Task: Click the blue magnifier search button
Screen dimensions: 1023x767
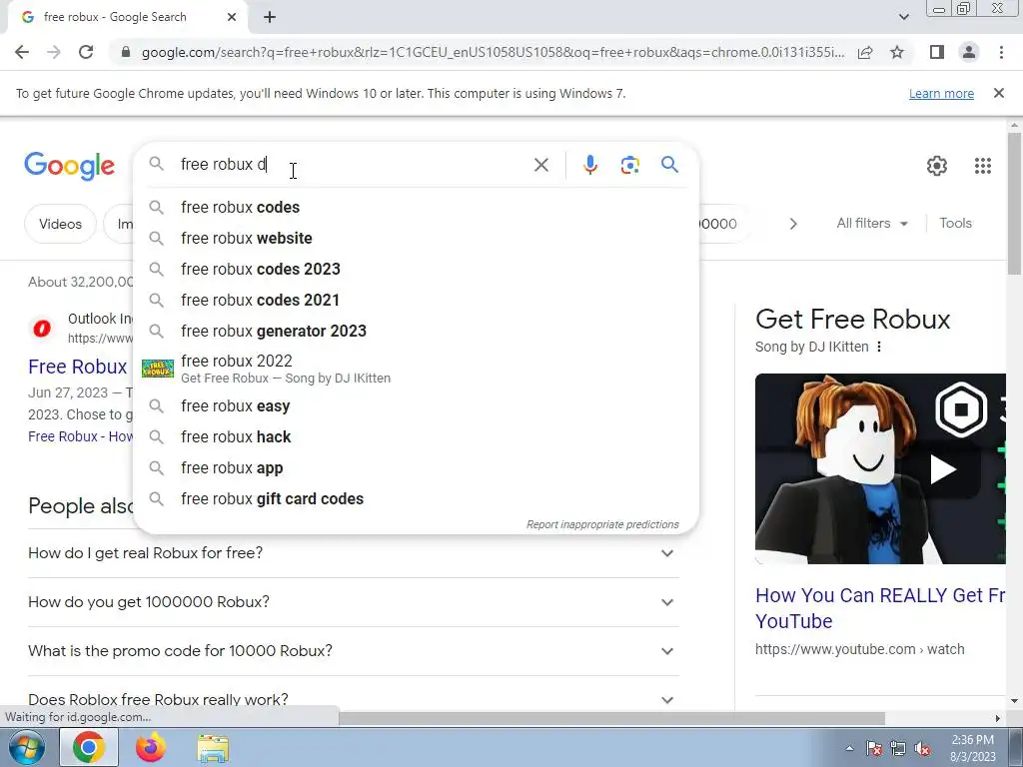Action: 669,165
